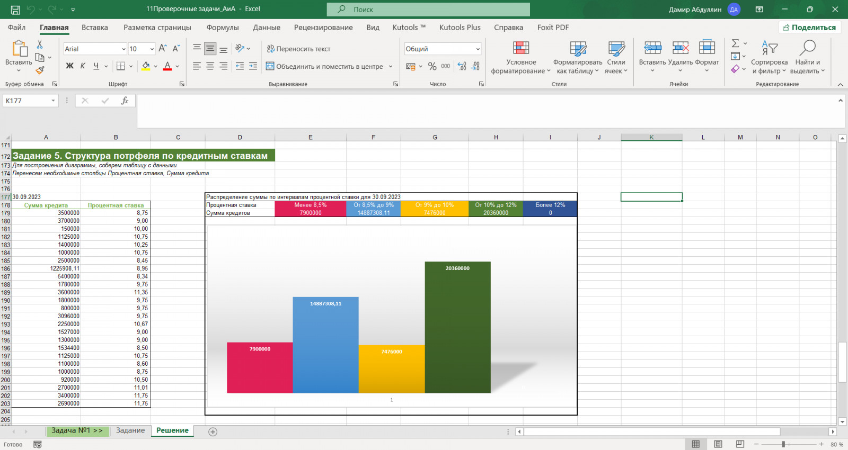The width and height of the screenshot is (848, 450).
Task: Add a new sheet with plus button
Action: tap(213, 432)
